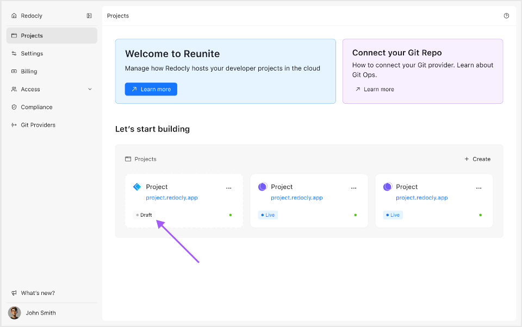The image size is (522, 327).
Task: Open the Access section in the sidebar
Action: pyautogui.click(x=52, y=89)
